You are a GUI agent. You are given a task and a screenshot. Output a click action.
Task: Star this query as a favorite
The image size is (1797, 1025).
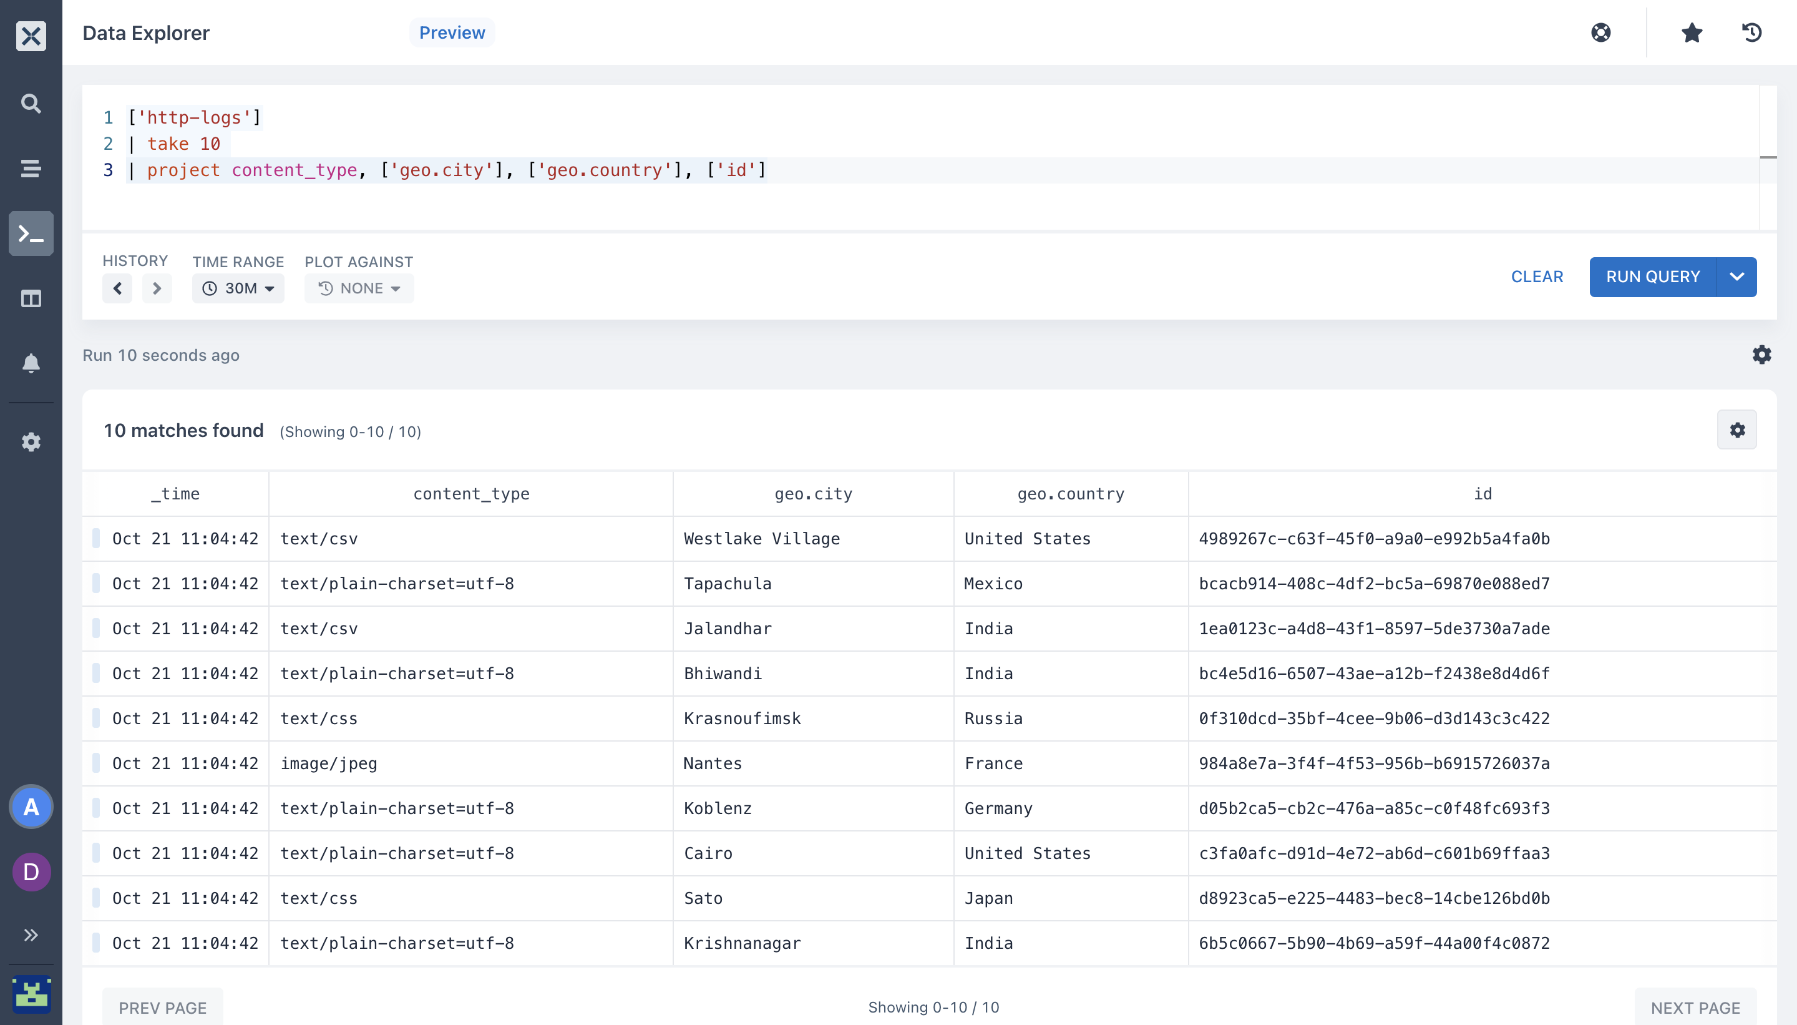coord(1691,32)
